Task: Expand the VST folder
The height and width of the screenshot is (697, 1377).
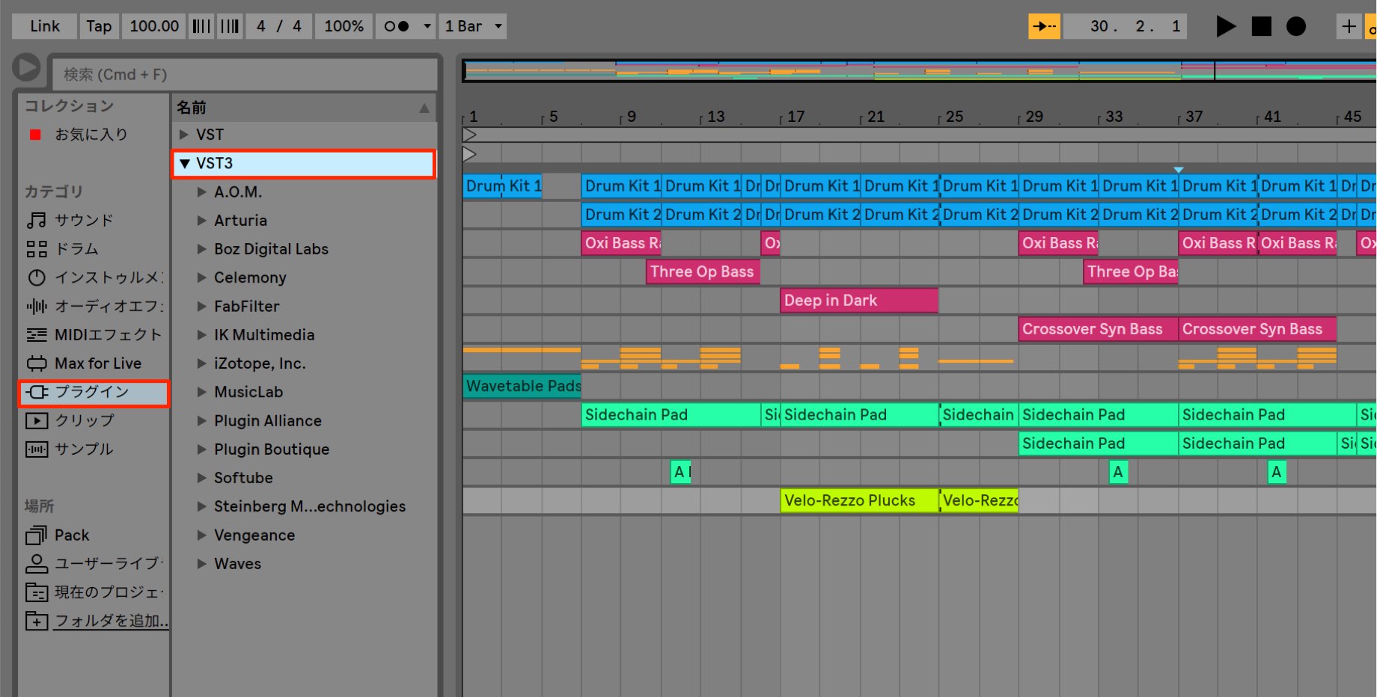Action: tap(183, 135)
